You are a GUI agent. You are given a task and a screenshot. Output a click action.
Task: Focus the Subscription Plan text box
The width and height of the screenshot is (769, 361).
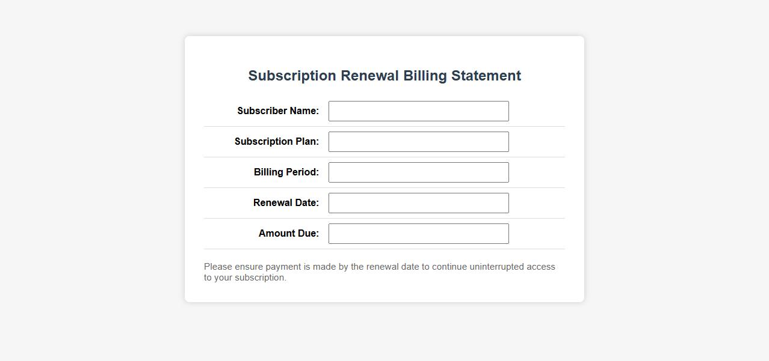[x=418, y=142]
